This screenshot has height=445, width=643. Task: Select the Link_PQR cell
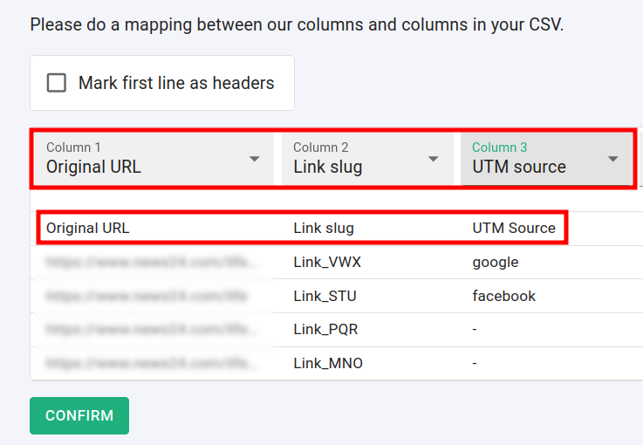point(325,330)
